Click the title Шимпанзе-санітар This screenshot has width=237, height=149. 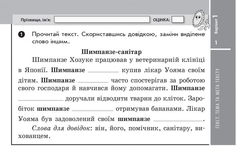[111, 52]
